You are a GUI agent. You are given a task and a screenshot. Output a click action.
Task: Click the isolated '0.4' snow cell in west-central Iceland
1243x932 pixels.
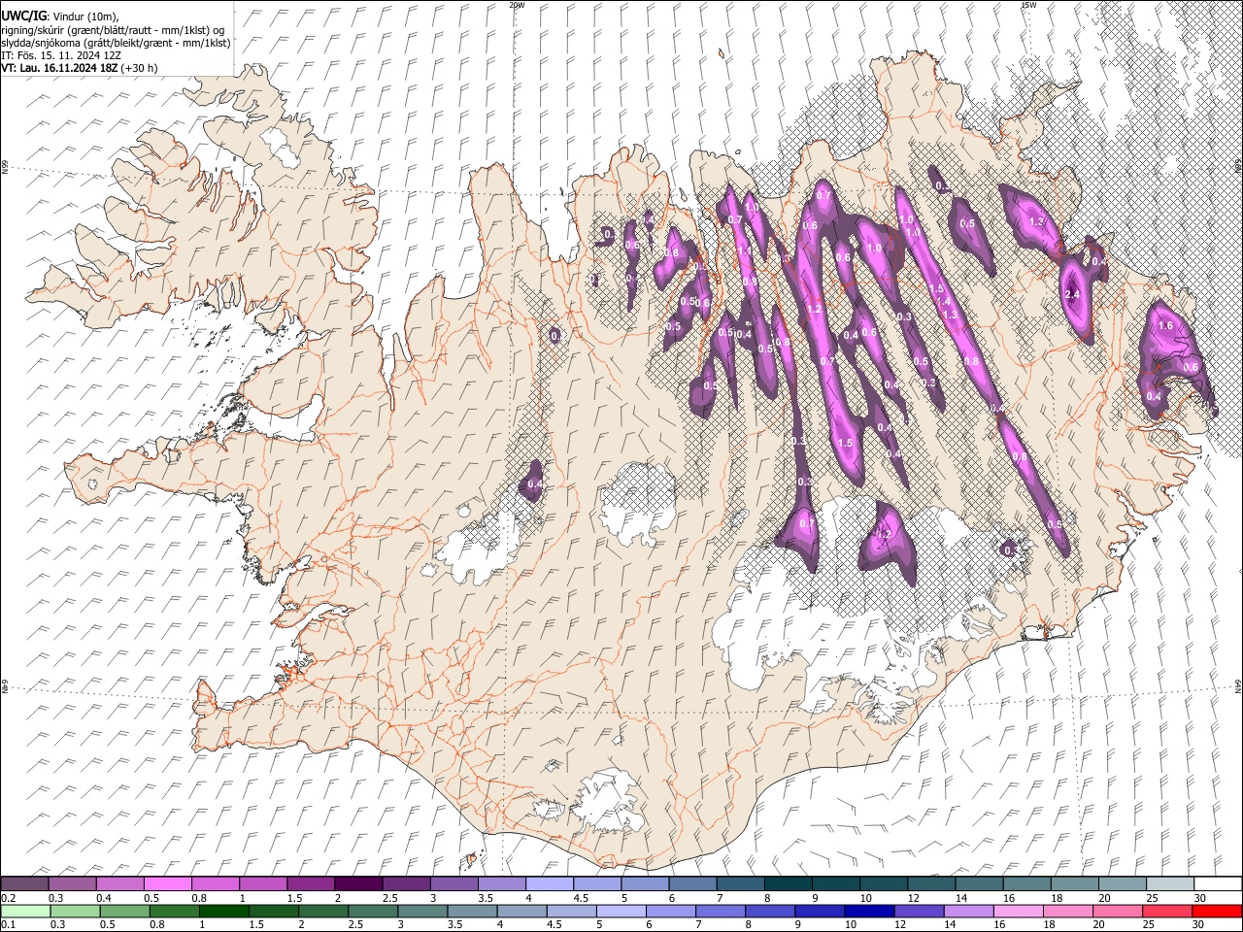(534, 483)
